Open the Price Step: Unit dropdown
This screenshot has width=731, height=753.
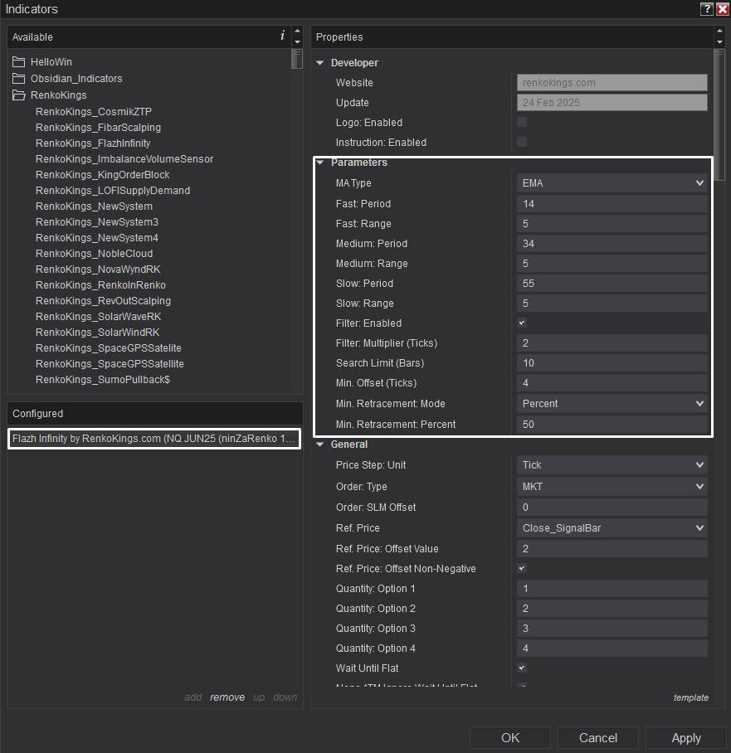(612, 465)
